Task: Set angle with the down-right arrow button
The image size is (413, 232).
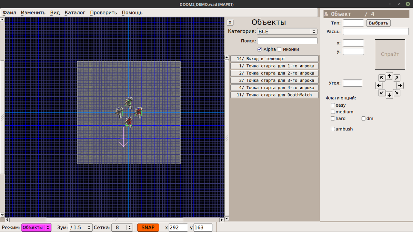Action: pyautogui.click(x=397, y=93)
